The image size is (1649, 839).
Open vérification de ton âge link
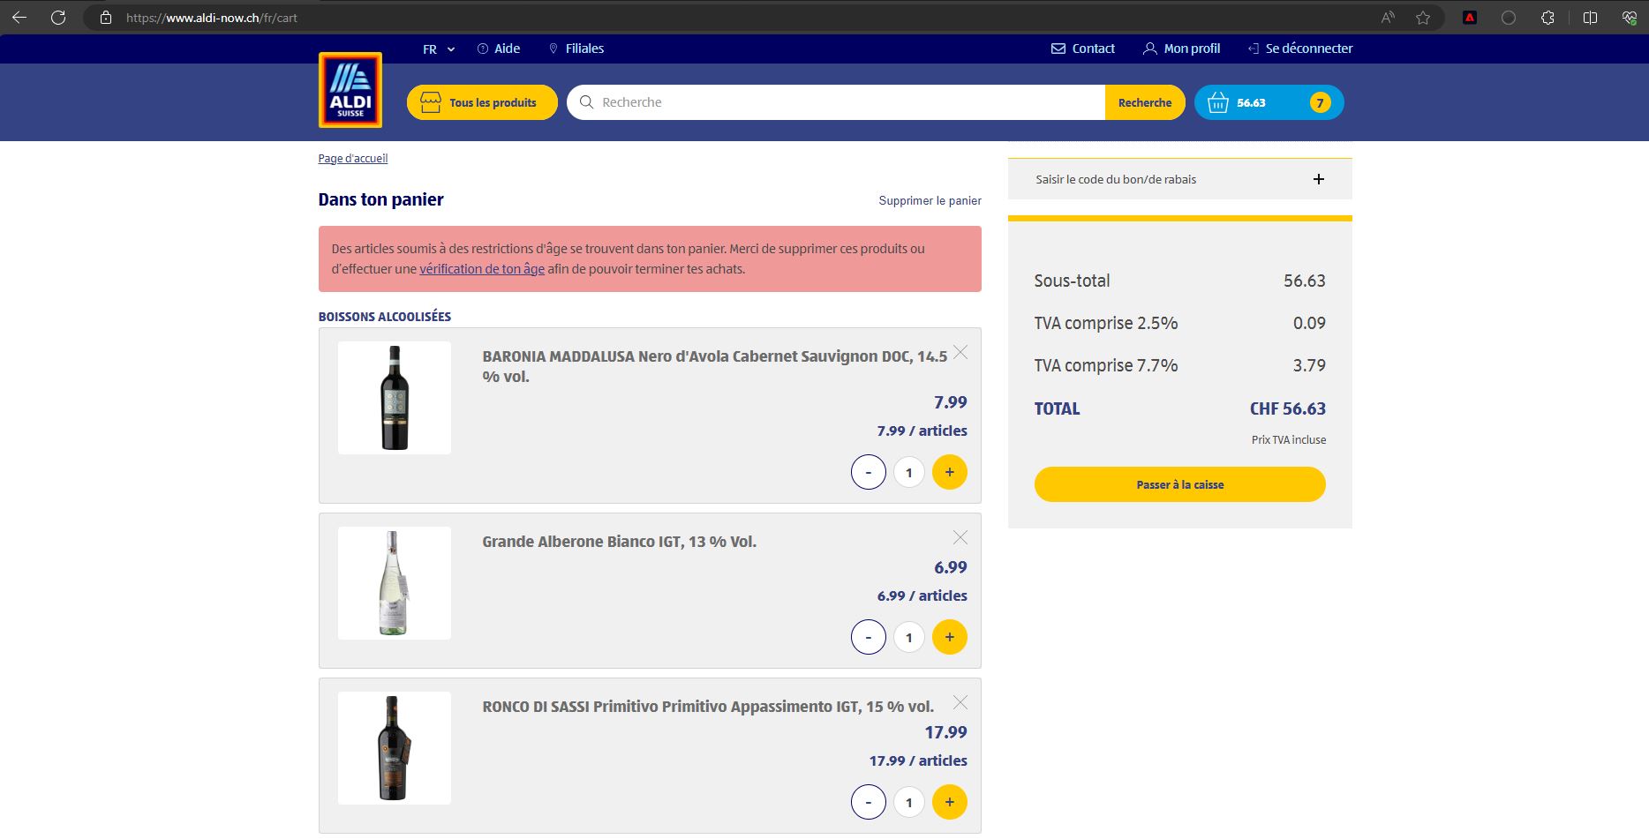pyautogui.click(x=482, y=269)
